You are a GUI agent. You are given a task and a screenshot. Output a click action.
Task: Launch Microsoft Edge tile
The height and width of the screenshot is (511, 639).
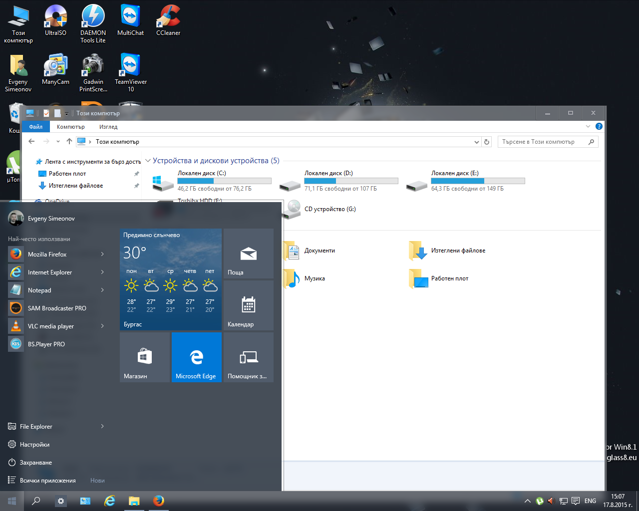[197, 357]
